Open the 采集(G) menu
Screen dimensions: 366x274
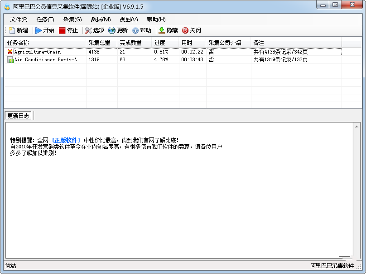[72, 20]
